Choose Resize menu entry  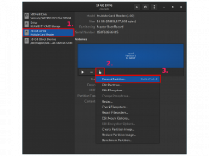pos(128,101)
